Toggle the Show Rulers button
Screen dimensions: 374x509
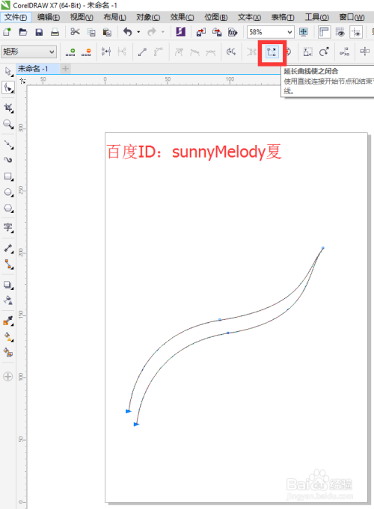[325, 32]
